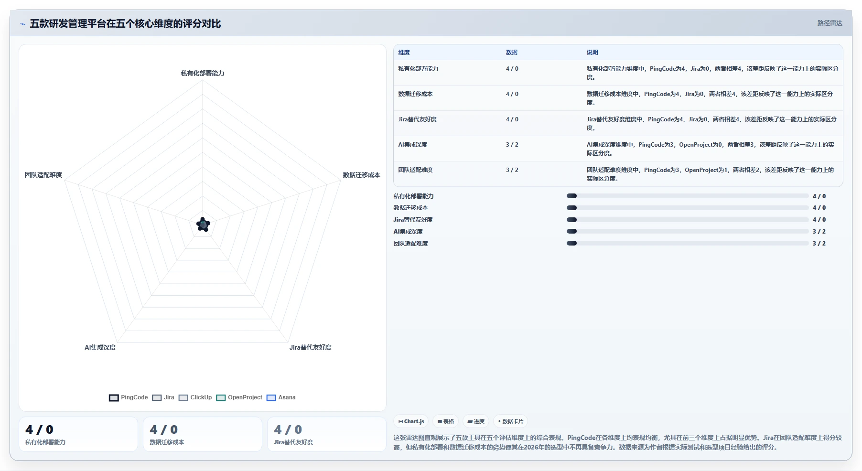Image resolution: width=862 pixels, height=471 pixels.
Task: Click the 数据卡片 tag chip
Action: 510,421
